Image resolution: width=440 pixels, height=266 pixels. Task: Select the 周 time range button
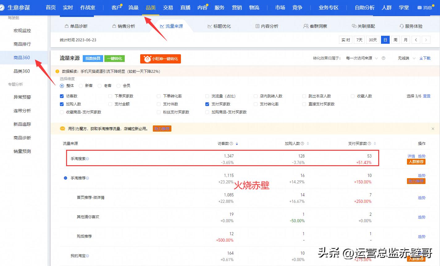tap(396, 40)
